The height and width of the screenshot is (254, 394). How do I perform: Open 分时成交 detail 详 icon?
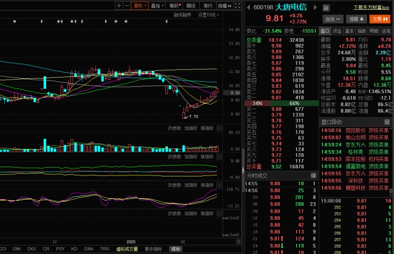[x=313, y=175]
